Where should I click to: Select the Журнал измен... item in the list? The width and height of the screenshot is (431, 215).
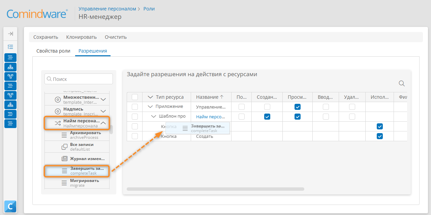pos(77,159)
